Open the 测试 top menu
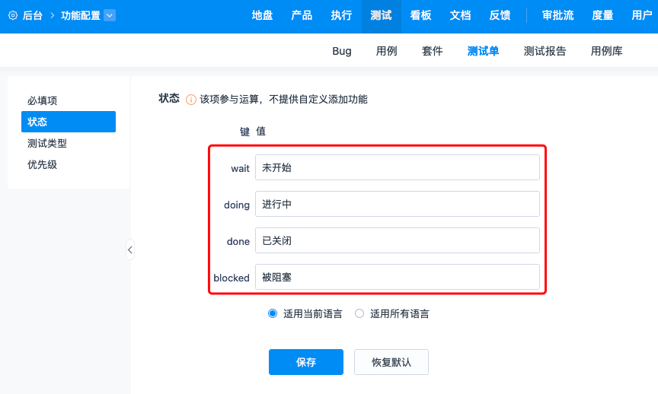 pyautogui.click(x=381, y=15)
